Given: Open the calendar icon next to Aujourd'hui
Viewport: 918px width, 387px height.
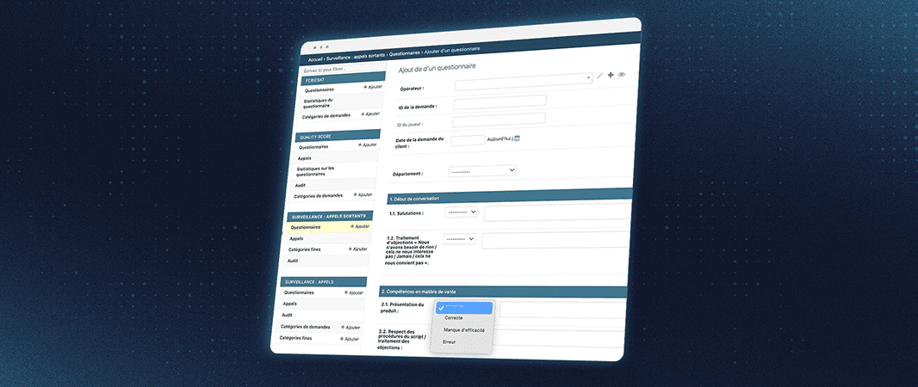Looking at the screenshot, I should 517,138.
